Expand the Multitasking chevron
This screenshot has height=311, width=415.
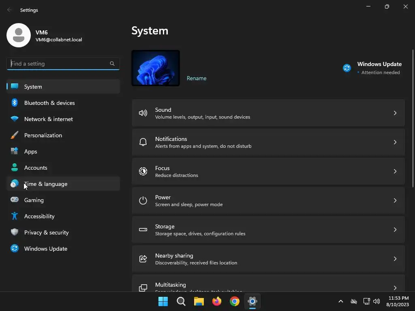(x=395, y=288)
